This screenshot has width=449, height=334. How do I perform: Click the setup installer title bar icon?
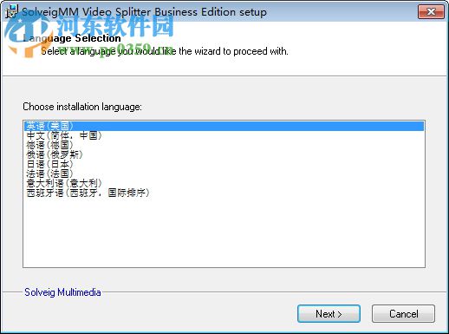coord(12,11)
